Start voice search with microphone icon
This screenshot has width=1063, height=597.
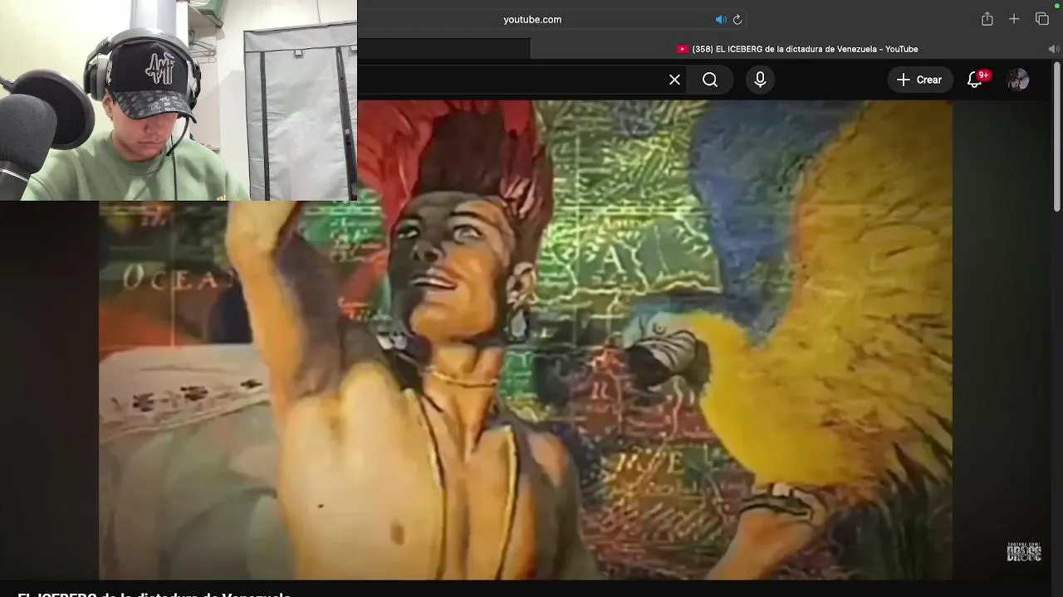tap(760, 80)
